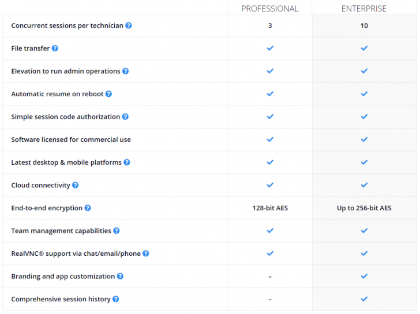Screen dimensions: 420x314
Task: Click the Cloud connectivity help icon
Action: click(x=76, y=186)
